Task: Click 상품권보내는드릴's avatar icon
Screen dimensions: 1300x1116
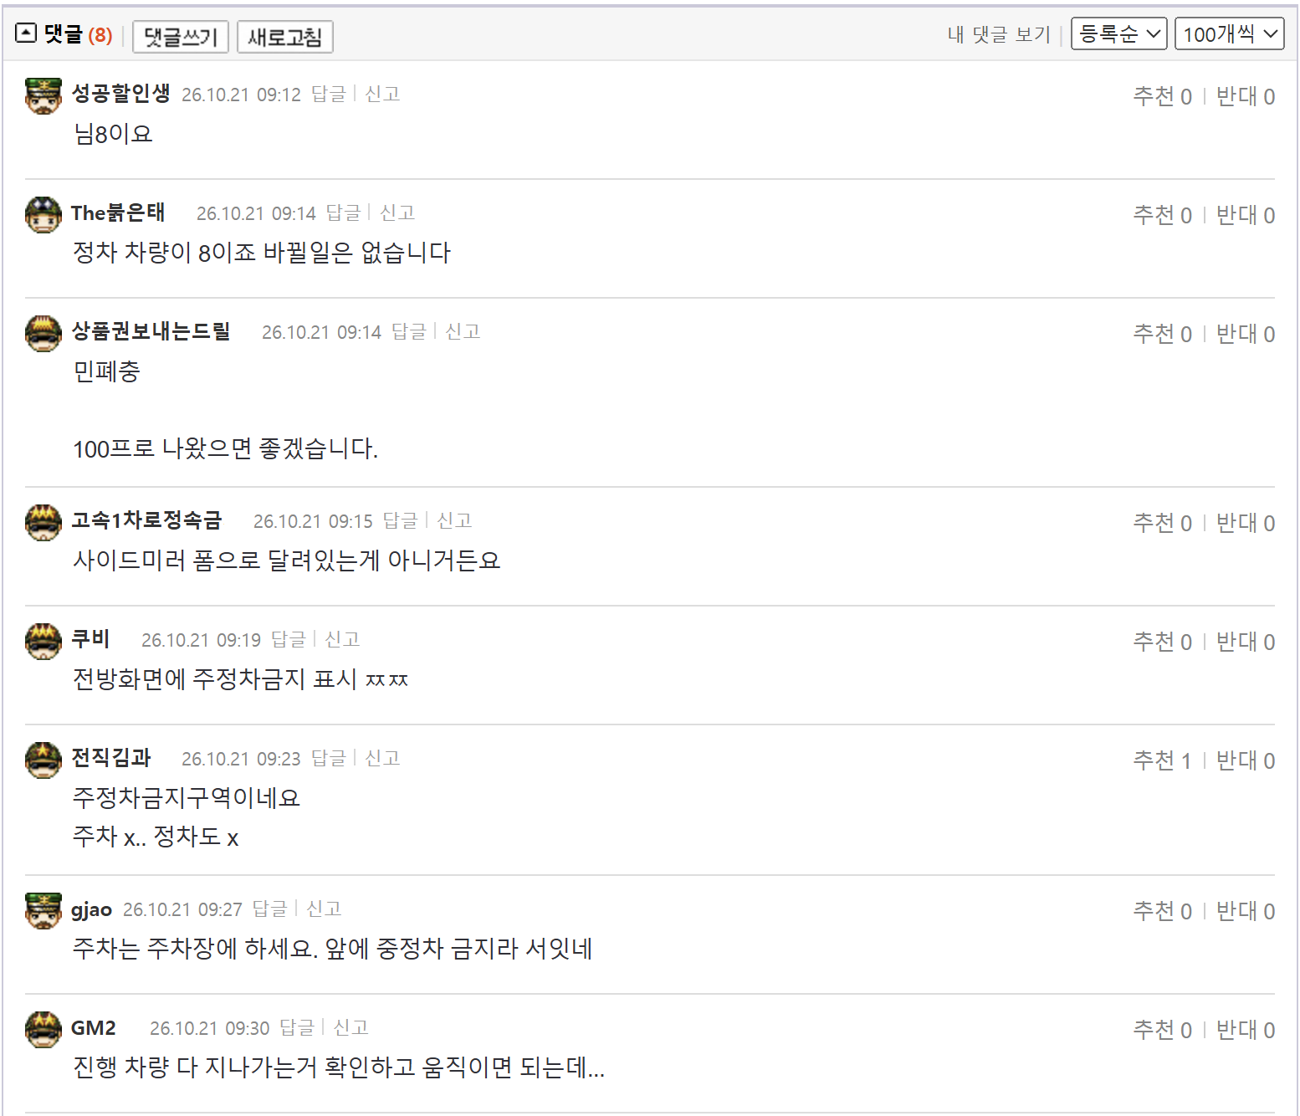Action: point(44,333)
